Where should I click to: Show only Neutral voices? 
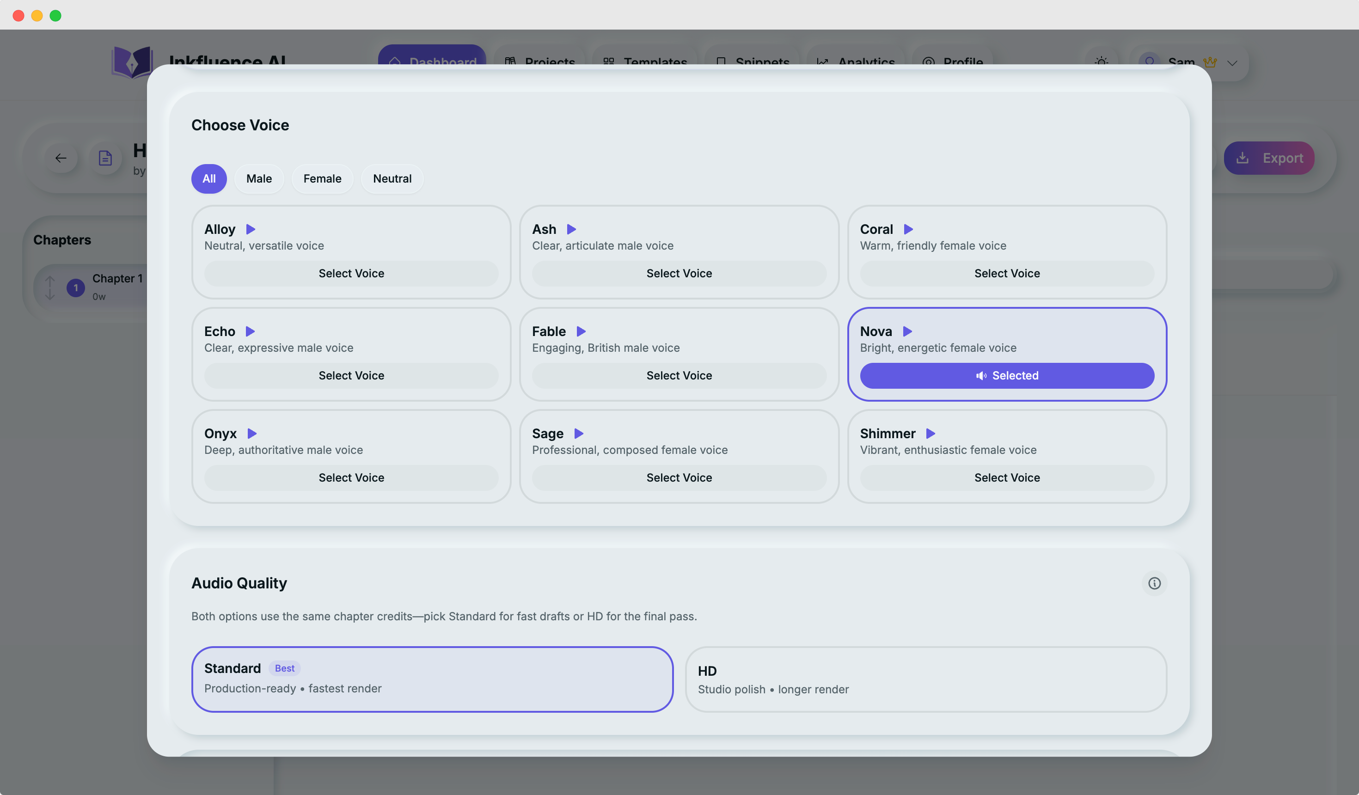pos(392,178)
